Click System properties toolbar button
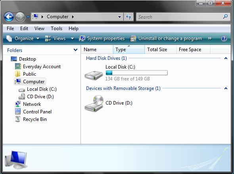 tap(102, 38)
